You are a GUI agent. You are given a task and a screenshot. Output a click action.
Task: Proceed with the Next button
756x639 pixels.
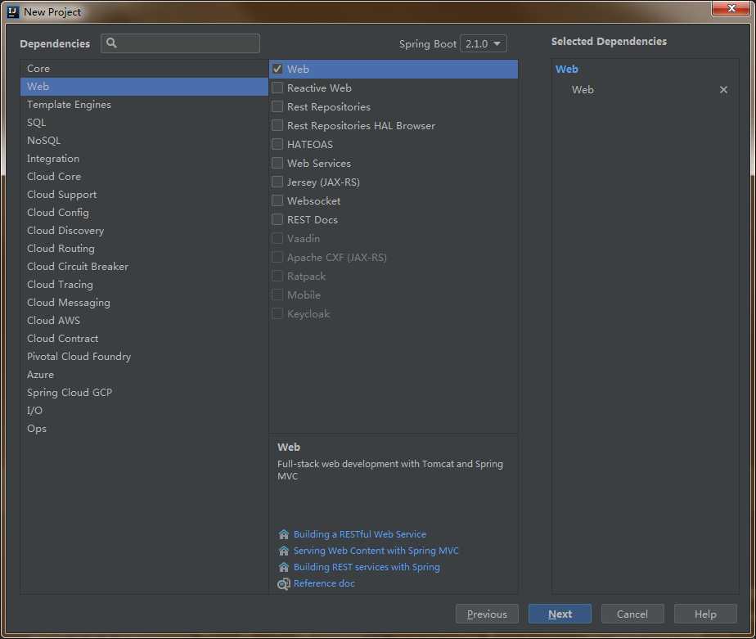click(x=560, y=614)
